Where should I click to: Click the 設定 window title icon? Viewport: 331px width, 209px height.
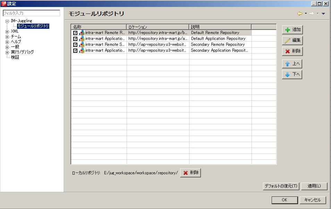pos(3,3)
